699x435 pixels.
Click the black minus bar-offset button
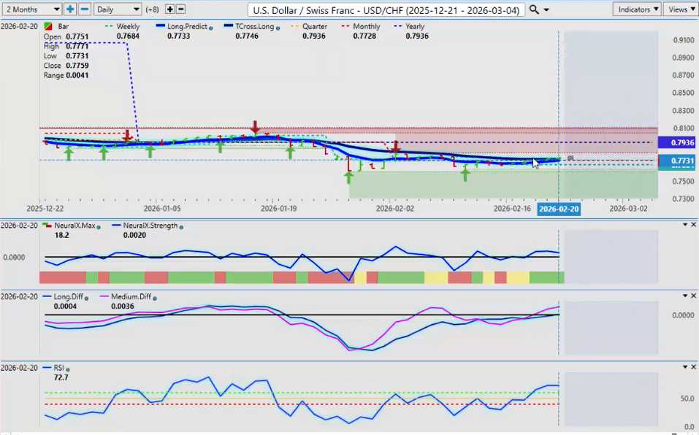click(180, 9)
